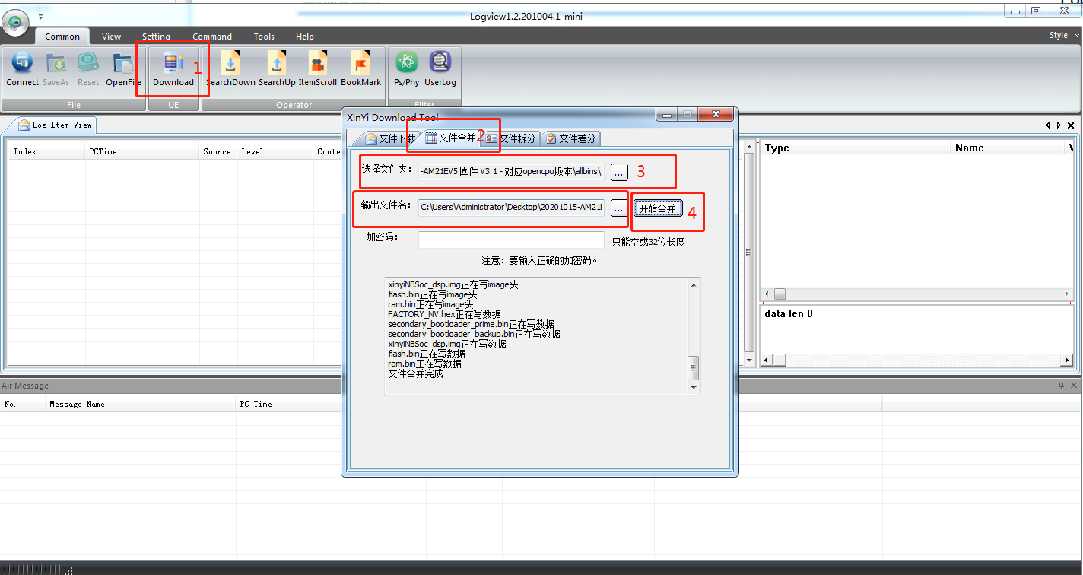
Task: Select the Ps/Phy filter icon
Action: (407, 69)
